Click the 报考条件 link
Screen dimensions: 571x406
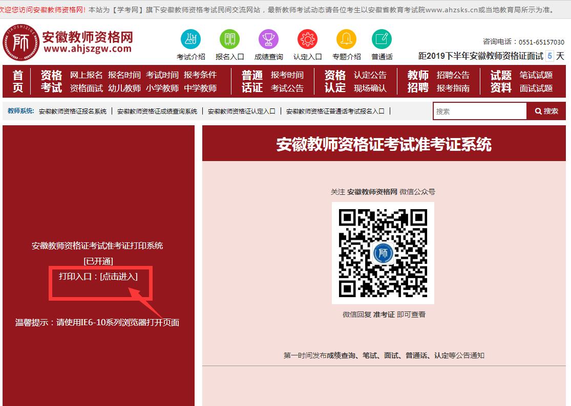[200, 75]
